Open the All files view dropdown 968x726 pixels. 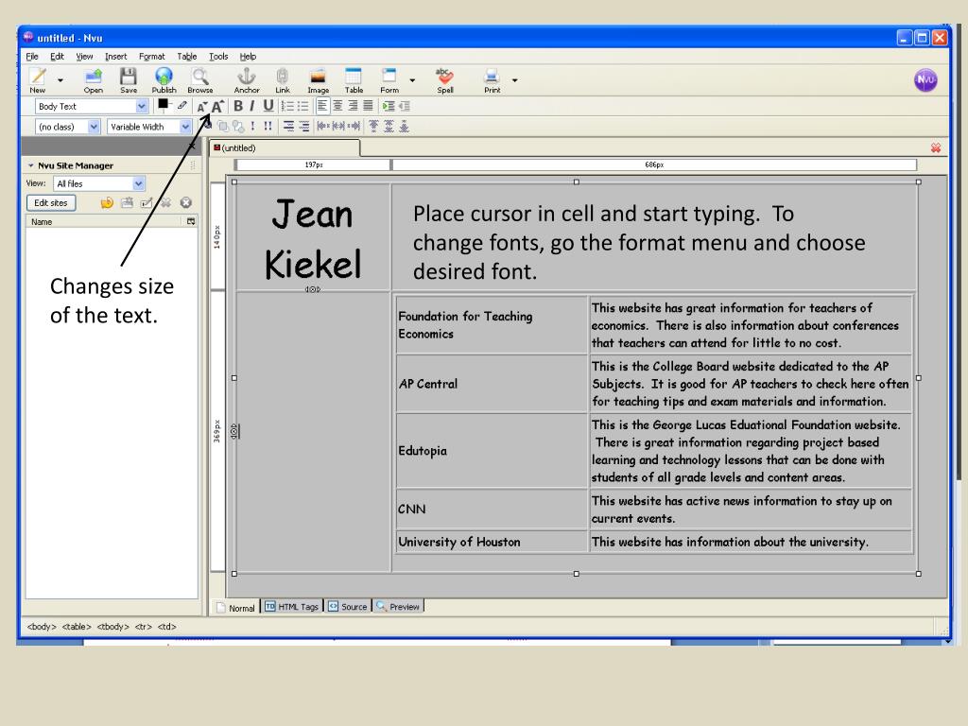(98, 183)
